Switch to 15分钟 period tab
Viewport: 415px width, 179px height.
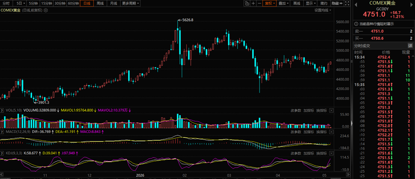coord(47,3)
